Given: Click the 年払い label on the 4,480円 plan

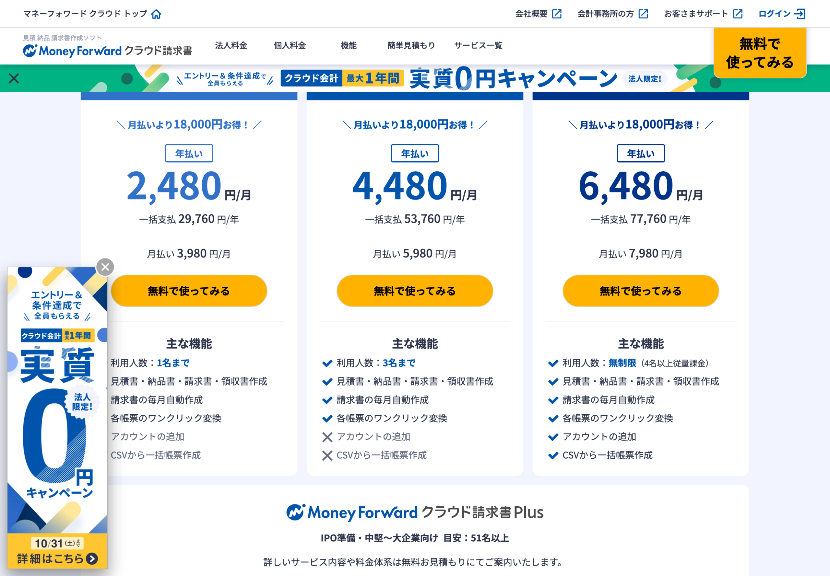Looking at the screenshot, I should pyautogui.click(x=415, y=153).
